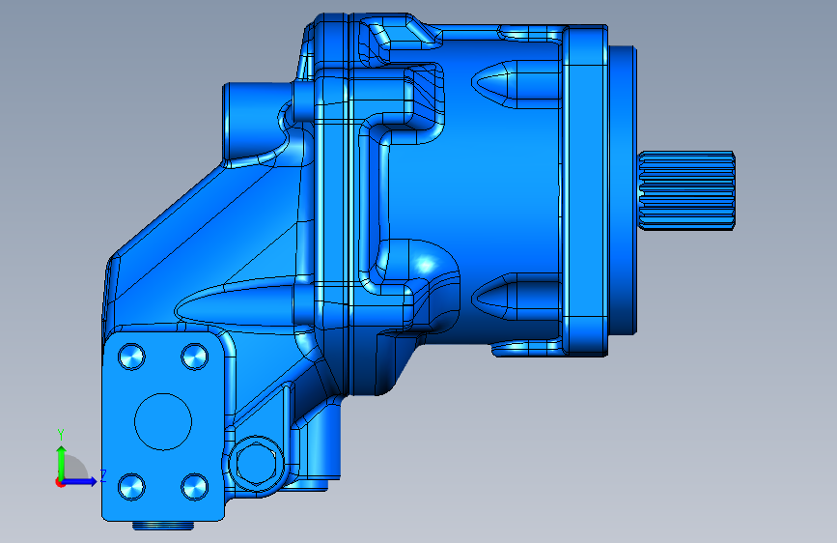Pick the upper-right bolt on the port flange
The height and width of the screenshot is (543, 837).
click(x=195, y=357)
